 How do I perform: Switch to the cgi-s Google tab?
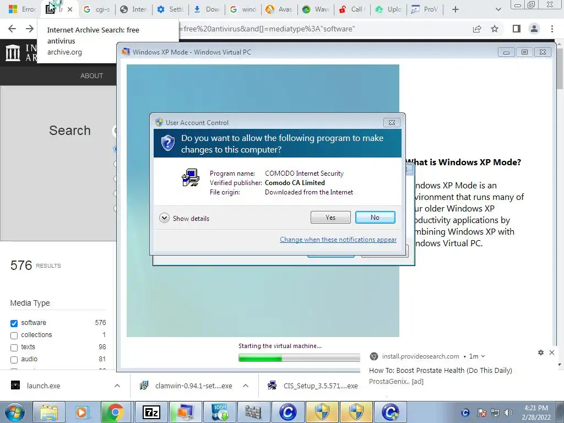point(96,9)
